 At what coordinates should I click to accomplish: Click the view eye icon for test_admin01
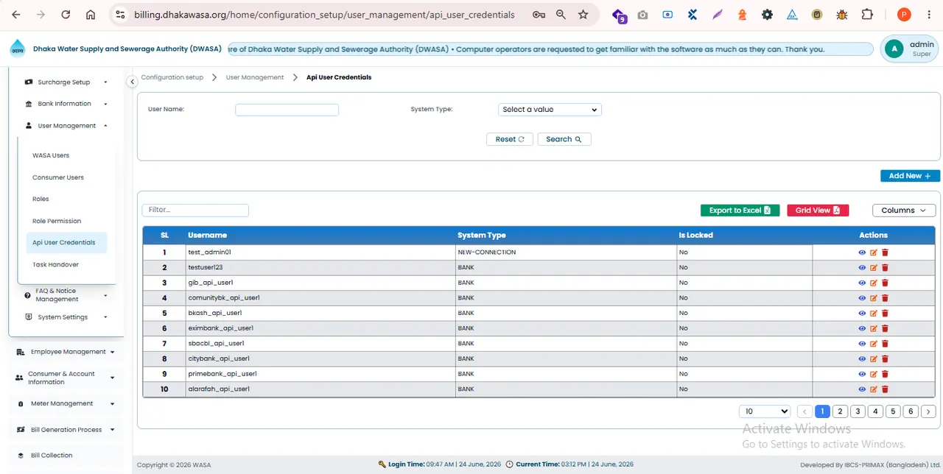862,252
